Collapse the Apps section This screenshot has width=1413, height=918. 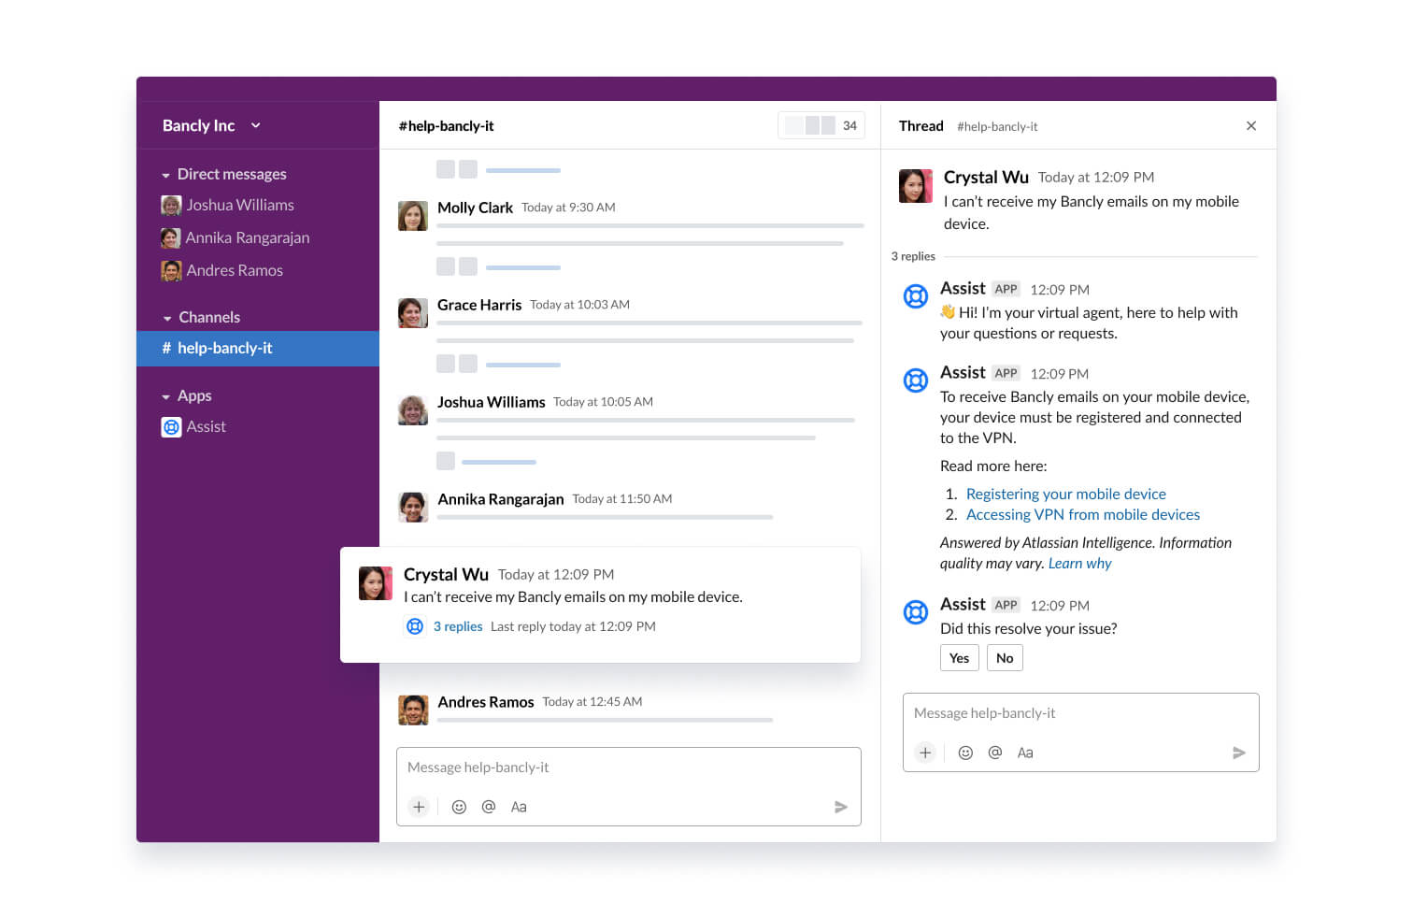166,395
